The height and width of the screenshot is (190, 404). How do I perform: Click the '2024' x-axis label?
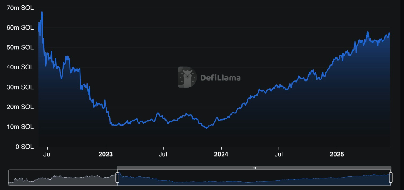[x=221, y=155]
